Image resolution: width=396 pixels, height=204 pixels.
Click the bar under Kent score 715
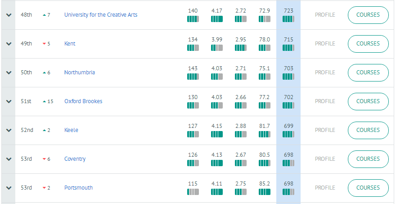click(x=288, y=48)
